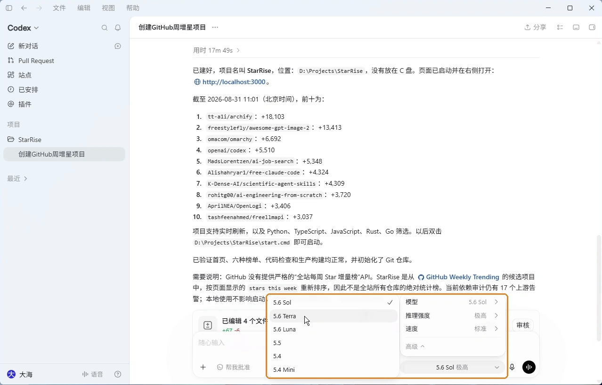This screenshot has height=385, width=602.
Task: Click the round voice waveform button
Action: (x=529, y=367)
